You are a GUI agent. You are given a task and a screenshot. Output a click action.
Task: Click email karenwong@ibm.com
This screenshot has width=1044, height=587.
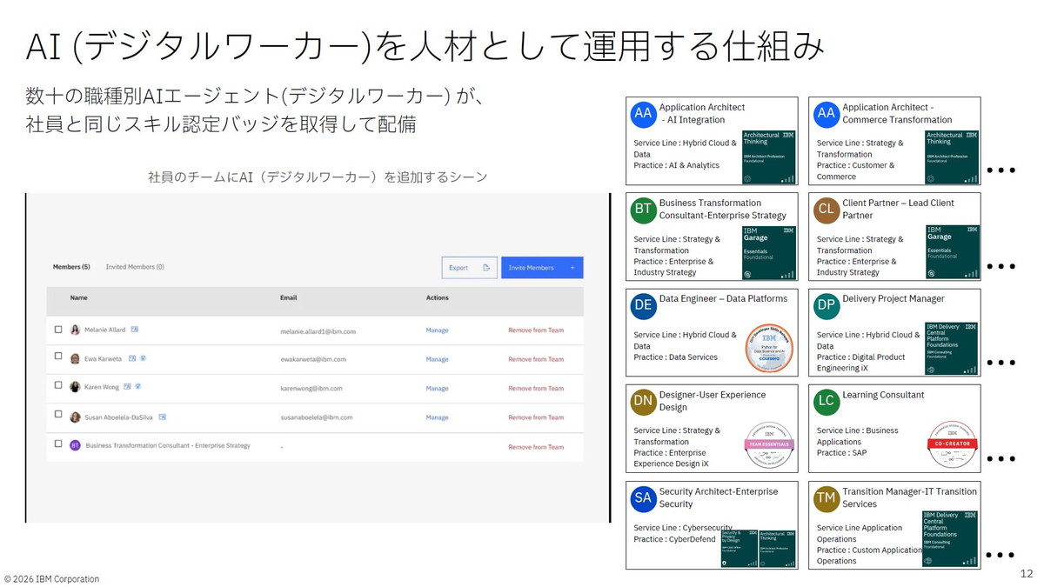311,389
